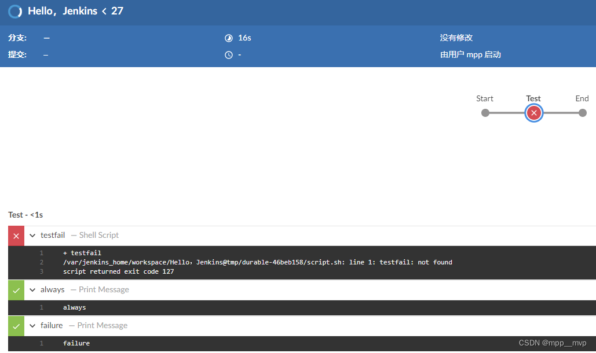The image size is (596, 353).
Task: Click the red failed icon of testfail step
Action: point(16,236)
